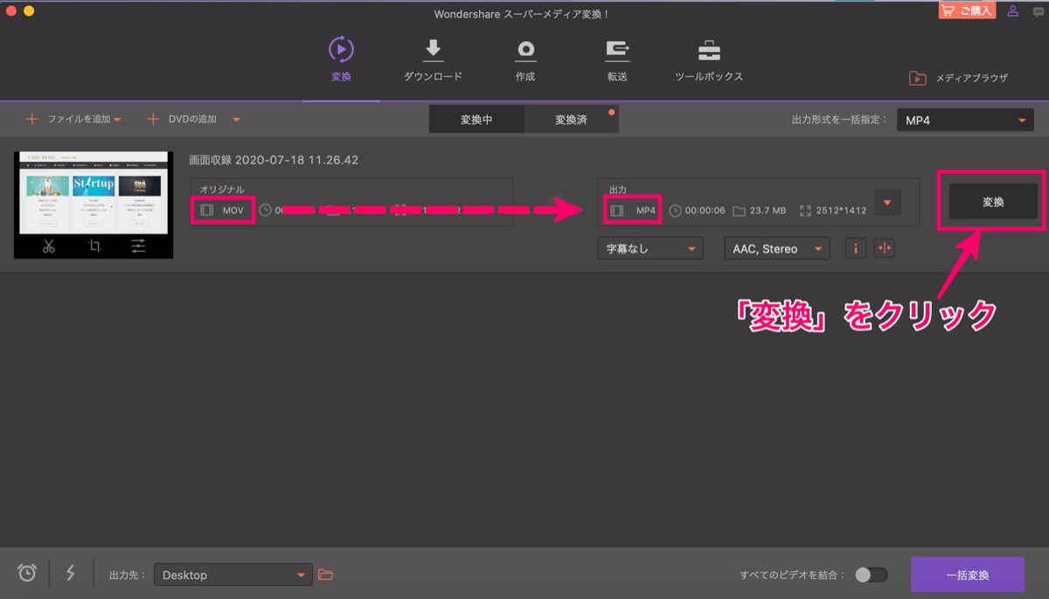Click the output resolution 2512*1412
Image resolution: width=1049 pixels, height=599 pixels.
(841, 211)
